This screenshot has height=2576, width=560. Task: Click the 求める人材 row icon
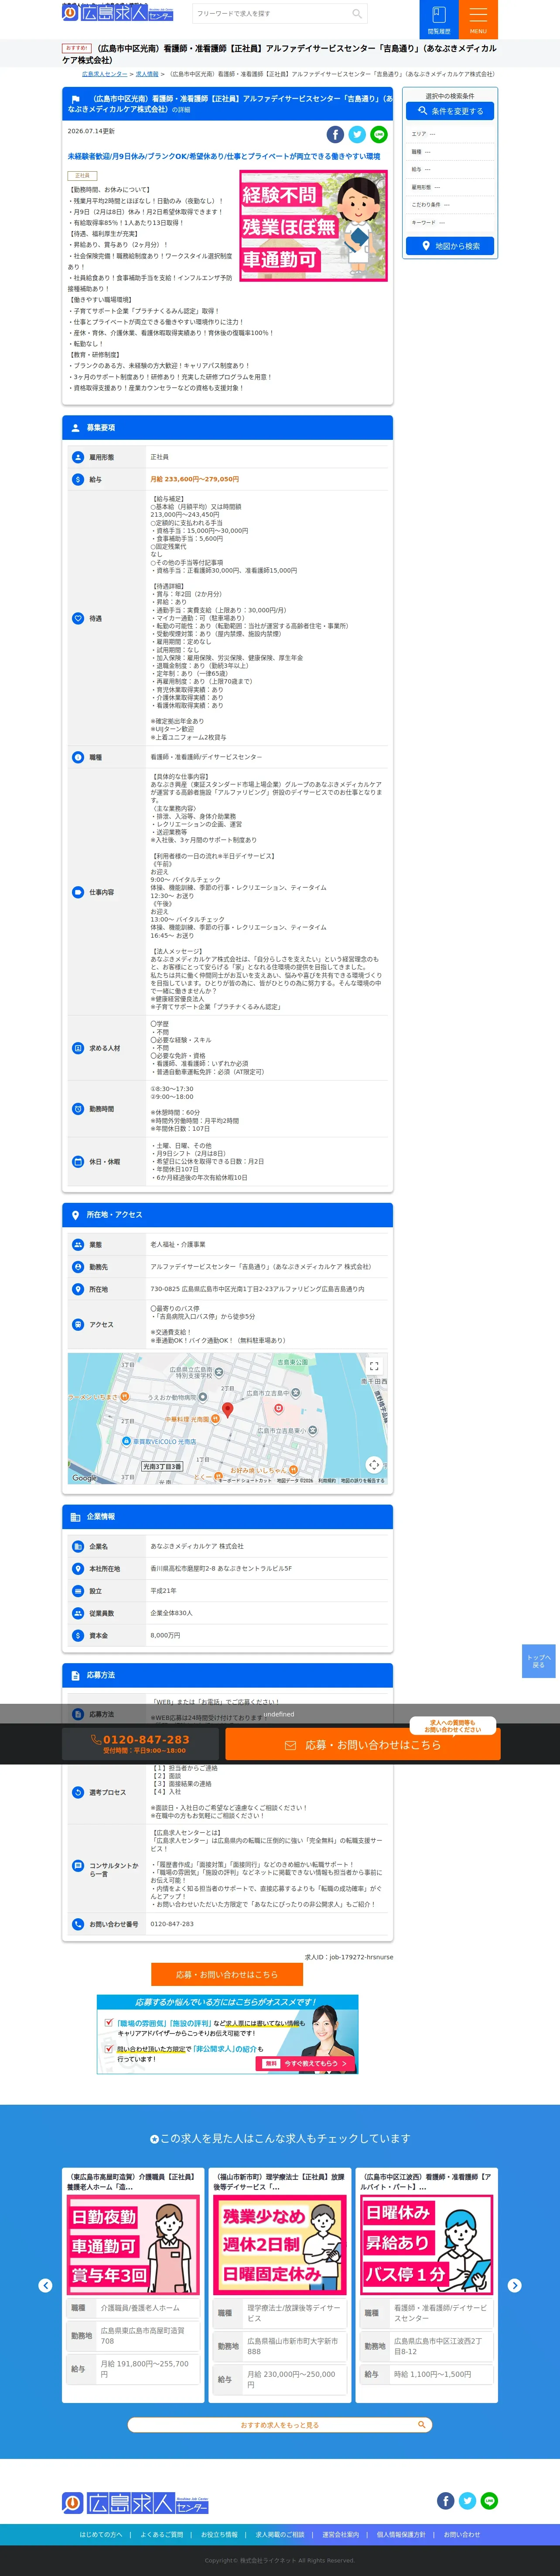tap(78, 1048)
